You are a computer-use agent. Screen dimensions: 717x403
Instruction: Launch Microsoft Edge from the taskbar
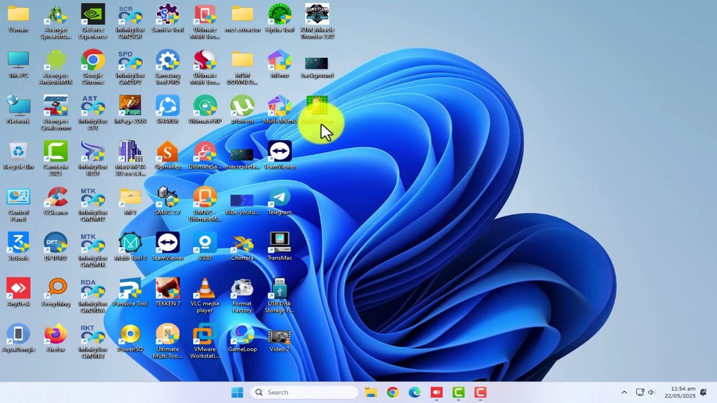(x=415, y=392)
